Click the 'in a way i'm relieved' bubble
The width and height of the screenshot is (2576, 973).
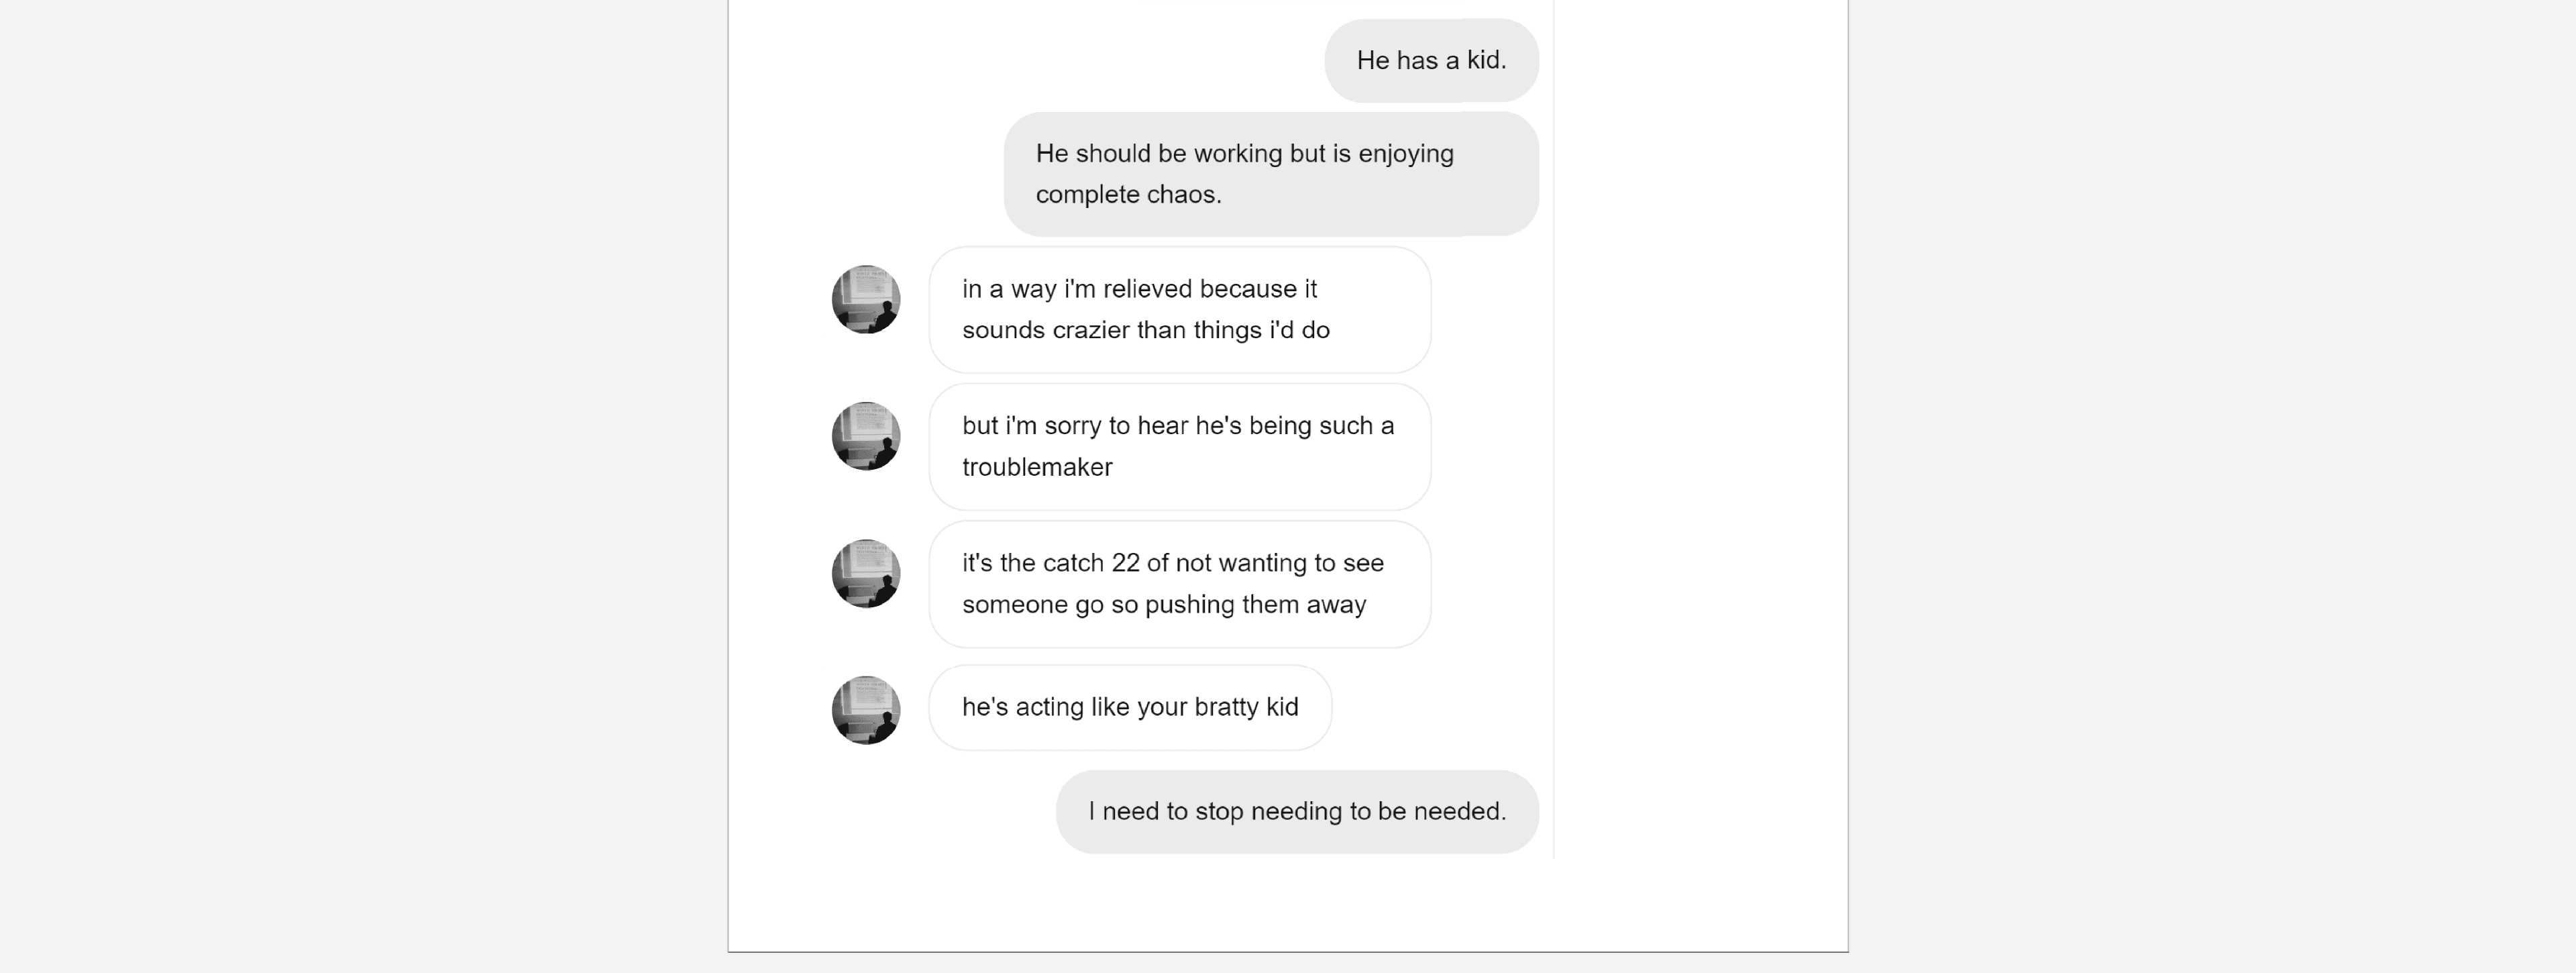(x=1180, y=310)
